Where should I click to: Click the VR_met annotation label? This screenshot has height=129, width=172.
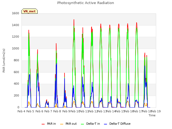(30, 11)
